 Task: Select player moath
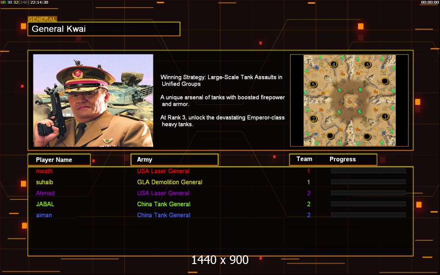44,171
